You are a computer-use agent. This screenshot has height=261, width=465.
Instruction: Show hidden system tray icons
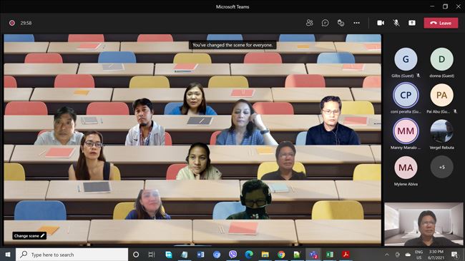click(x=387, y=255)
